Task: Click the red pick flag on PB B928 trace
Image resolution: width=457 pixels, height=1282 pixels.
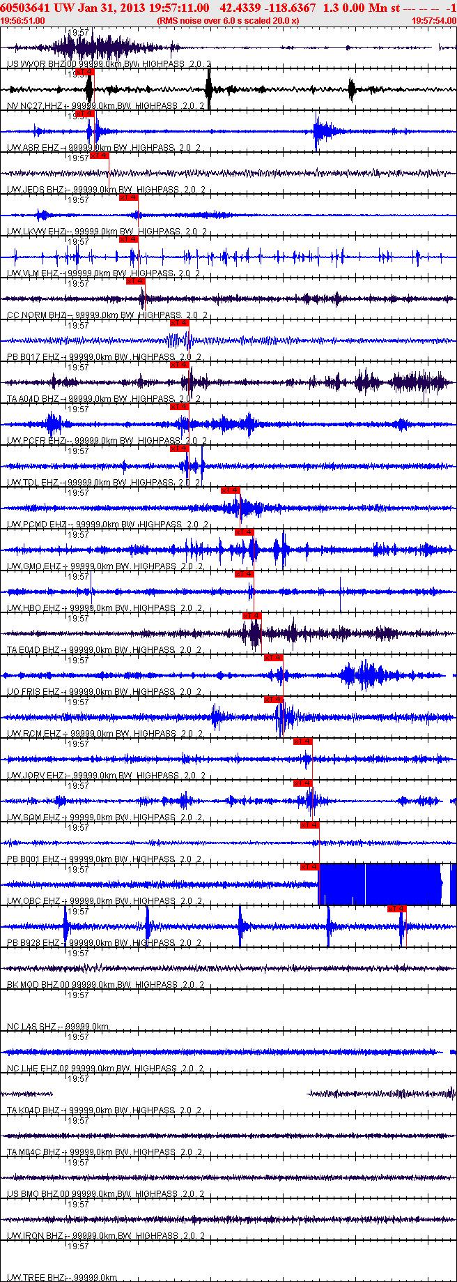Action: point(396,909)
